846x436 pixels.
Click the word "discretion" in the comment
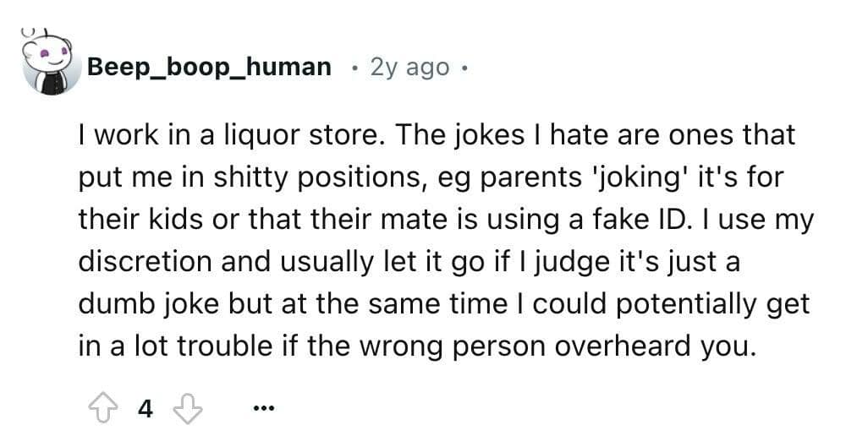tap(145, 262)
